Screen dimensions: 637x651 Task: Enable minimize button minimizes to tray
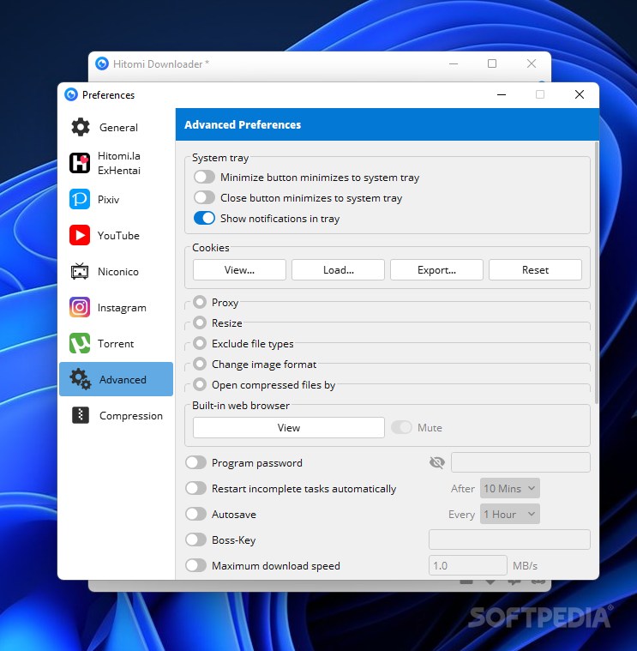(x=204, y=178)
